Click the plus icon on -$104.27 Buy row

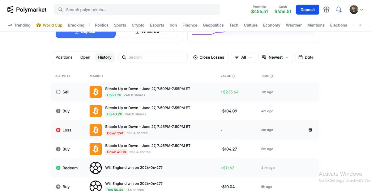pyautogui.click(x=58, y=149)
